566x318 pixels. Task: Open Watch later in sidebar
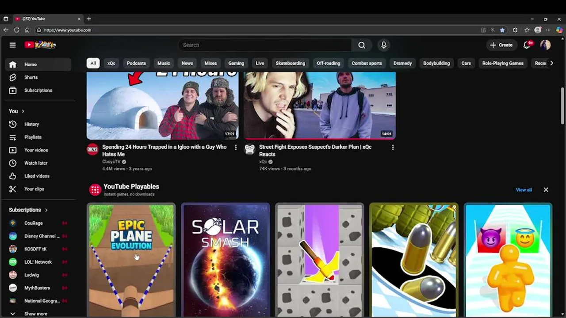click(x=38, y=163)
